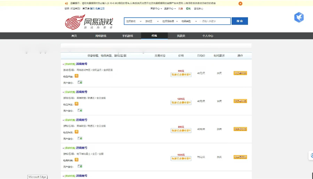
Task: Click the keyword search input field
Action: pos(215,21)
